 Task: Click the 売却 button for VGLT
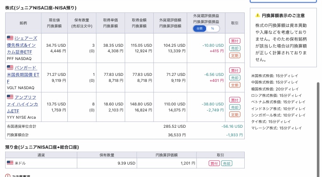coord(235,78)
